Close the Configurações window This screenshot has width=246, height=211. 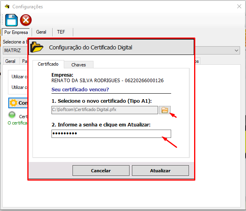(239, 7)
